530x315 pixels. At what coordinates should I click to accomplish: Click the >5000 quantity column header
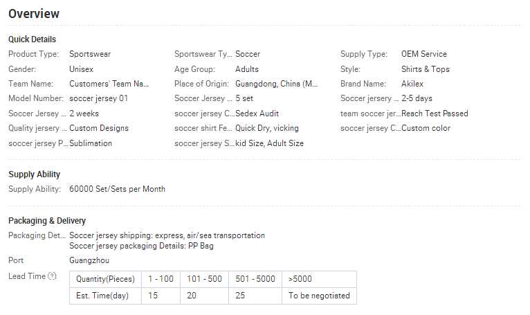(x=300, y=279)
